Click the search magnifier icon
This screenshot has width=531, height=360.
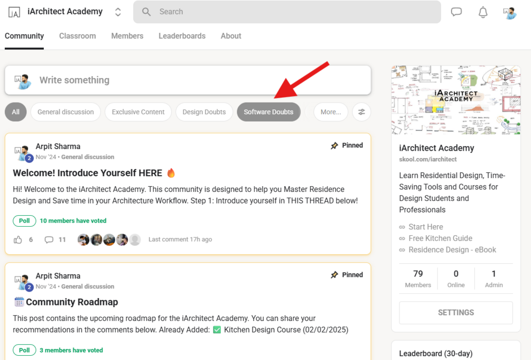(x=146, y=12)
